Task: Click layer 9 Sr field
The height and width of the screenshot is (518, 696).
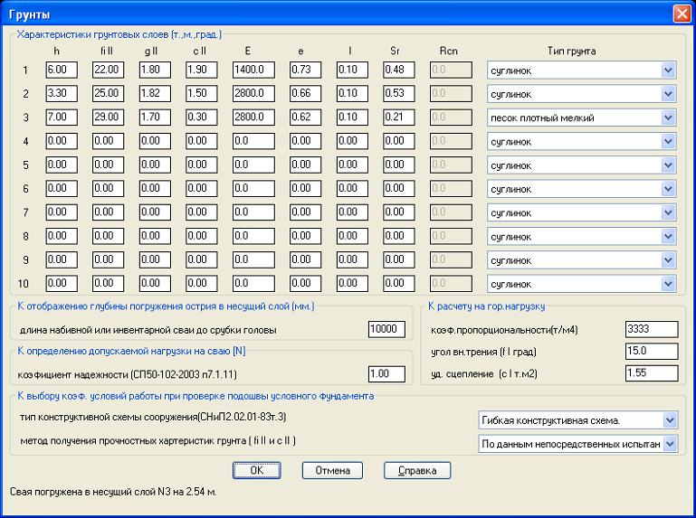Action: pyautogui.click(x=398, y=259)
